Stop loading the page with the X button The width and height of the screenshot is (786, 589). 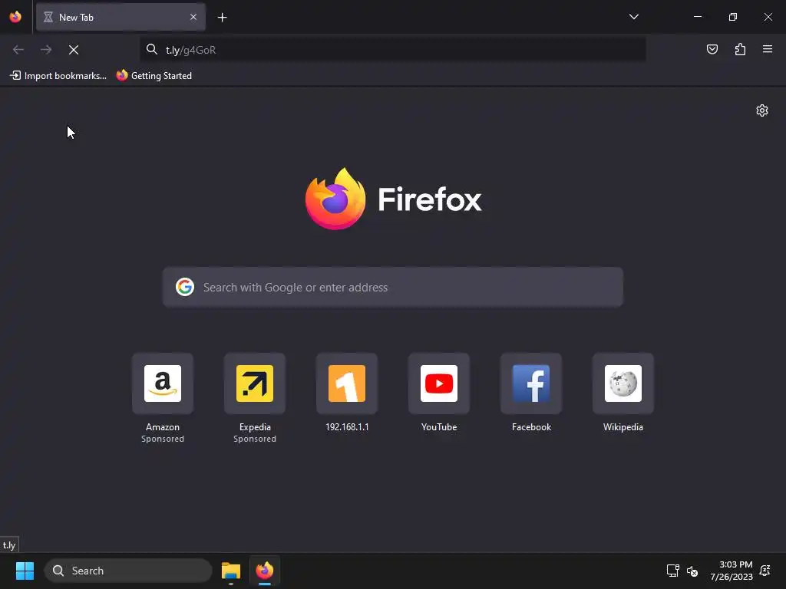[74, 50]
